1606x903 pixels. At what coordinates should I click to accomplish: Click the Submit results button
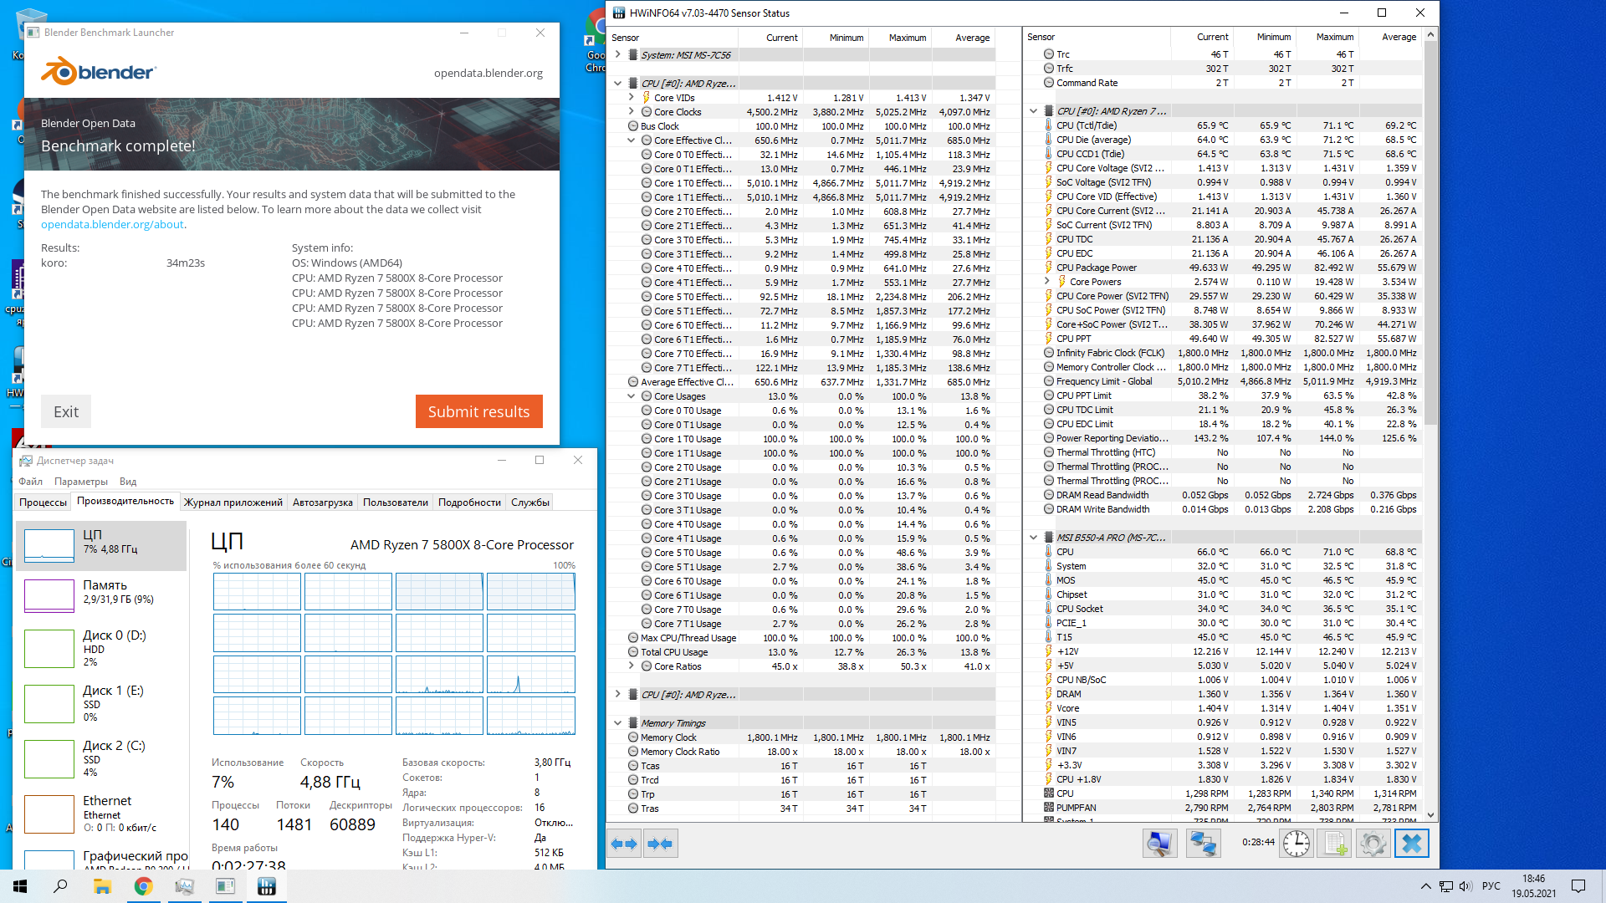click(478, 411)
